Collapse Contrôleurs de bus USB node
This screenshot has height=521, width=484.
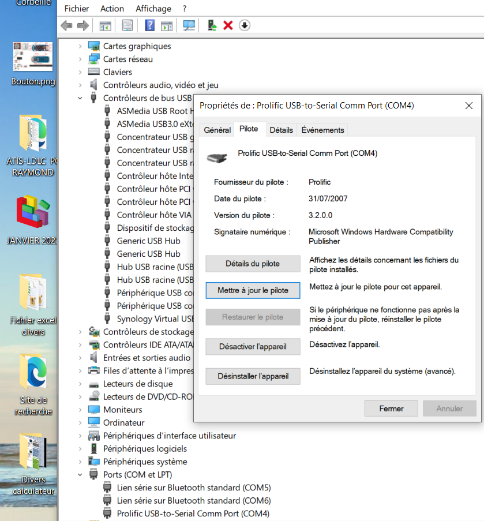pyautogui.click(x=80, y=98)
